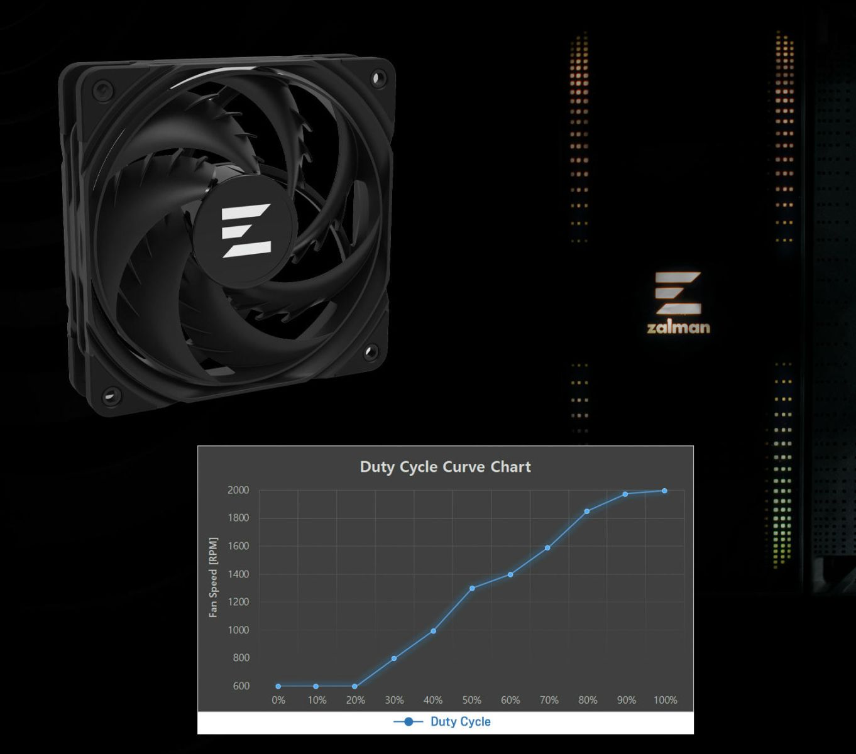This screenshot has width=856, height=754.
Task: Select the 100% data point on curve
Action: point(664,491)
